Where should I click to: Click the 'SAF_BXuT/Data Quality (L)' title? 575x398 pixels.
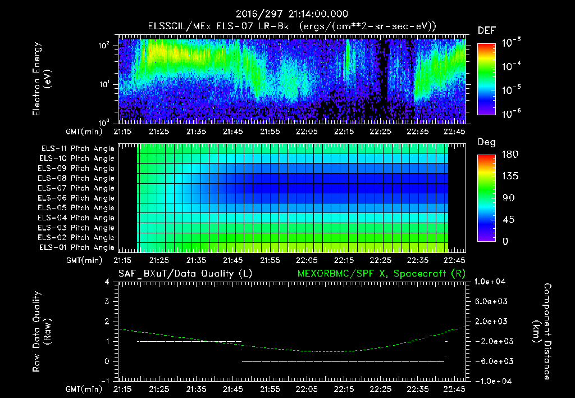pos(185,274)
